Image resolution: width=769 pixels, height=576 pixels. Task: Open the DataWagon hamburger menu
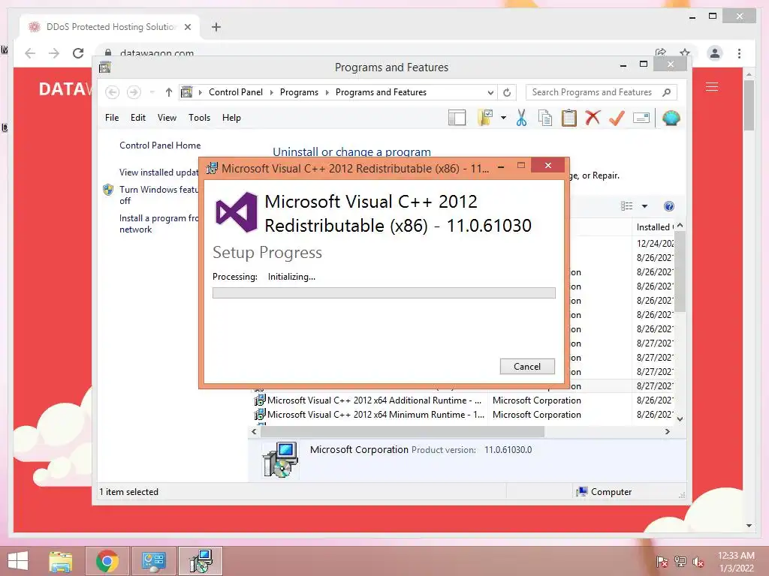coord(712,87)
